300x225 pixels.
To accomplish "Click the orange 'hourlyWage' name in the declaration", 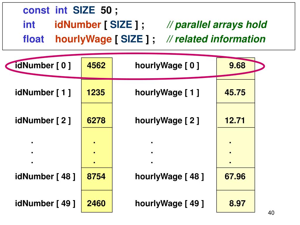I will click(x=83, y=39).
